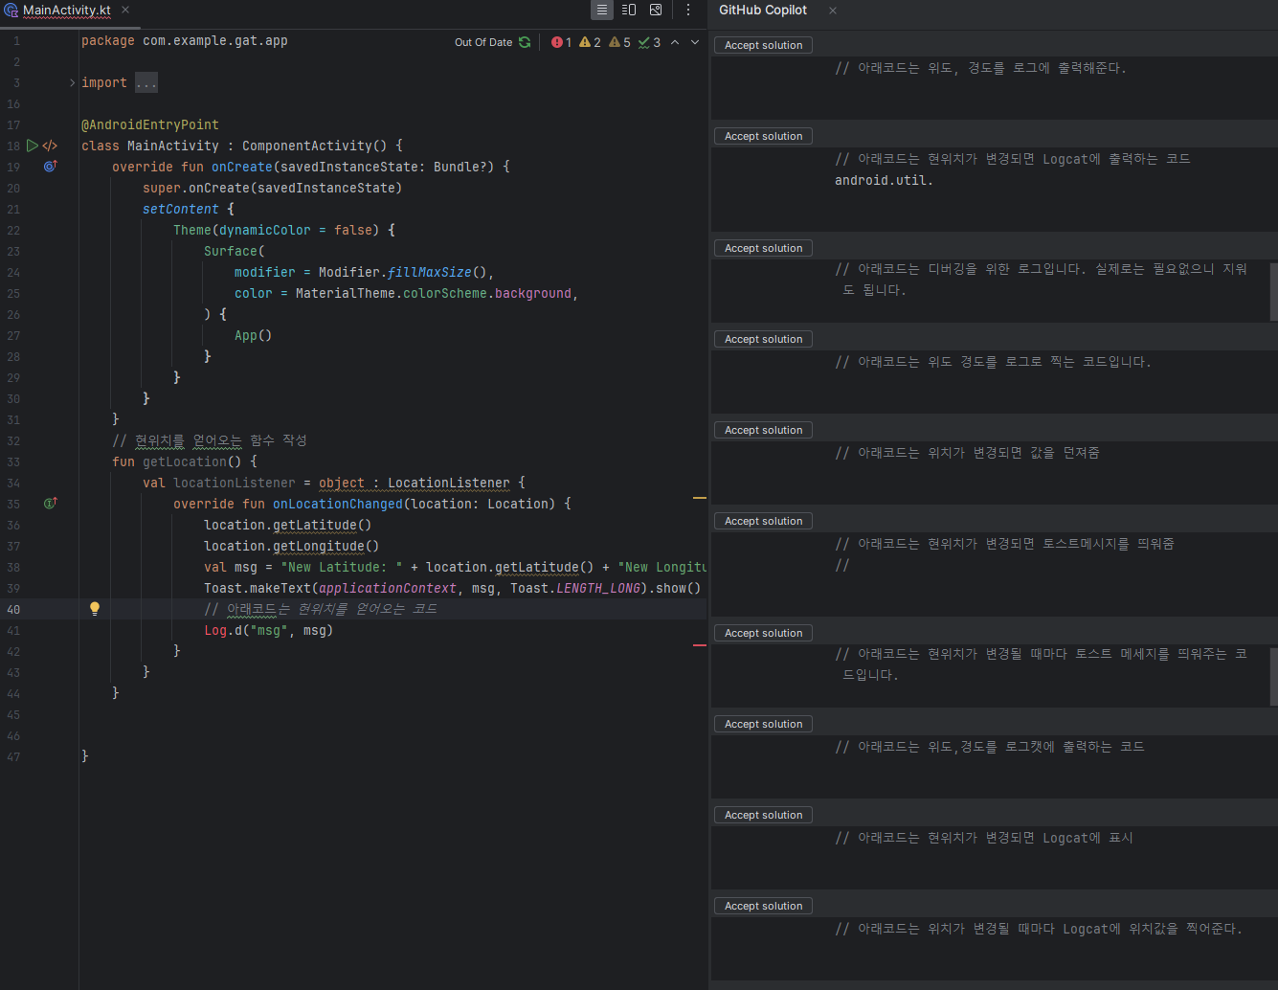
Task: Click the green inspections checkmark showing 3
Action: [649, 42]
